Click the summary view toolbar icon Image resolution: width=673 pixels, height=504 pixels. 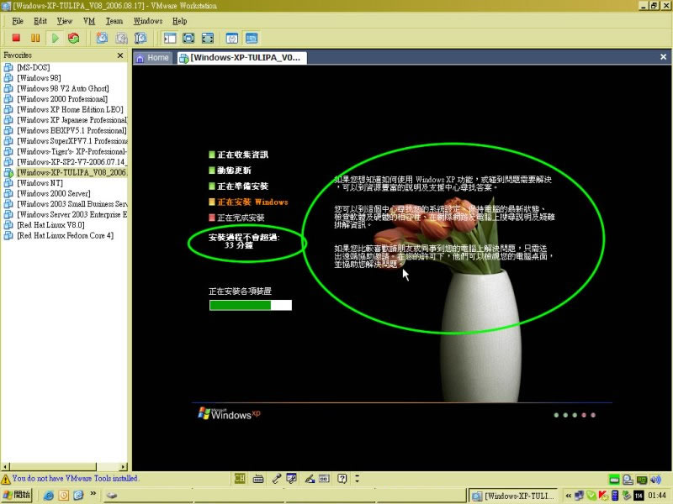[x=232, y=38]
